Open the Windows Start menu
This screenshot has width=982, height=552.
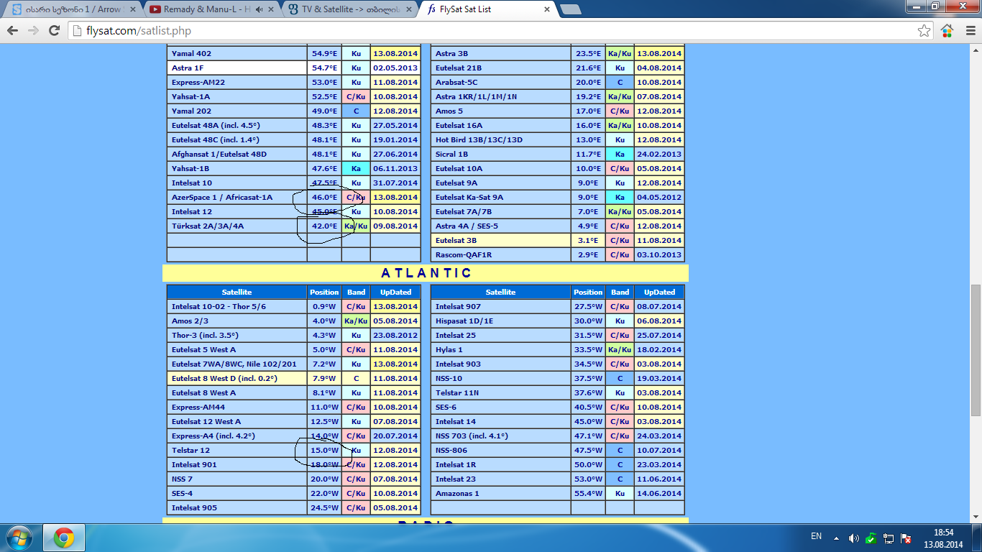19,538
